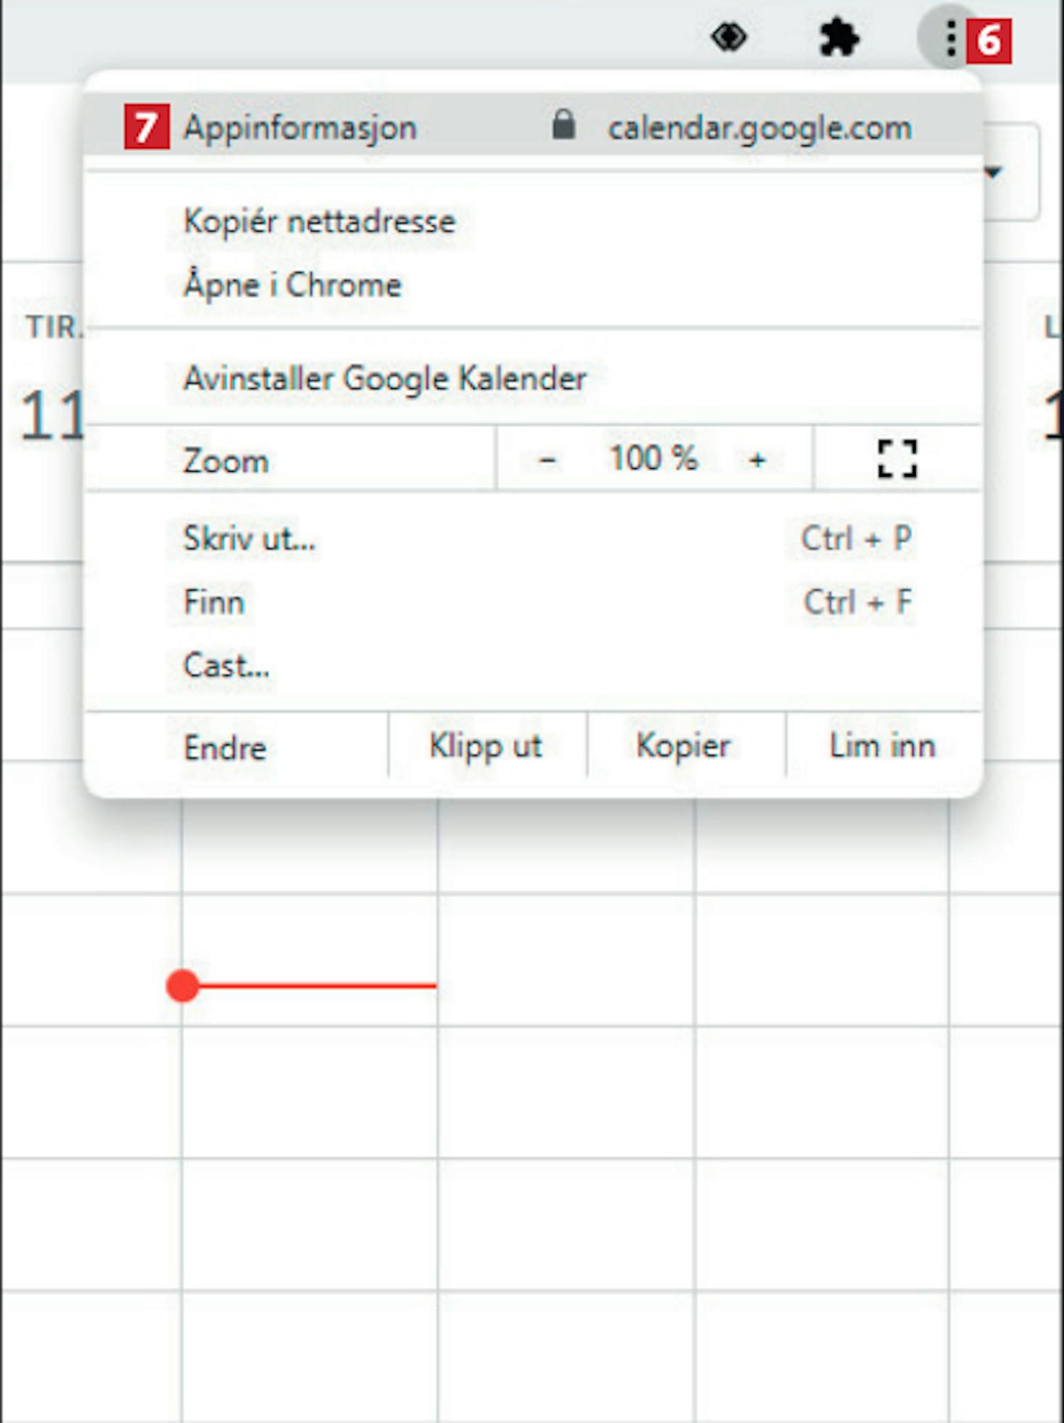Expand the dropdown arrow behind the menu

pos(994,172)
